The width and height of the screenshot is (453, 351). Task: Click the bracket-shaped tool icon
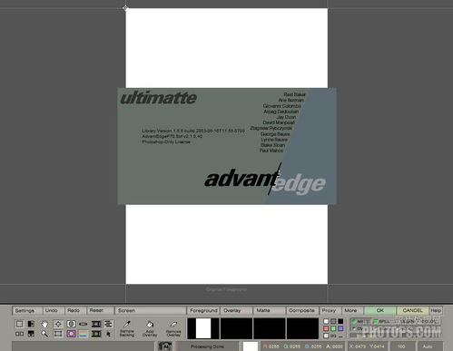pyautogui.click(x=71, y=324)
